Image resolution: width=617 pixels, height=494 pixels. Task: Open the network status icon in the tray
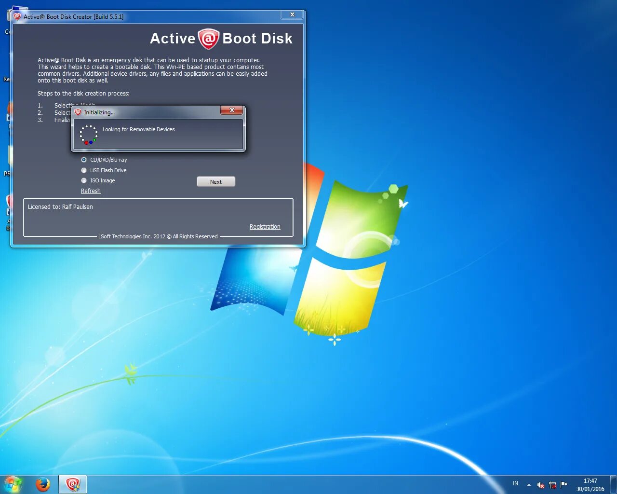(x=552, y=484)
